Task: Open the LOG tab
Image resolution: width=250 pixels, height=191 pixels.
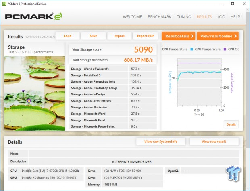Action: click(x=221, y=17)
